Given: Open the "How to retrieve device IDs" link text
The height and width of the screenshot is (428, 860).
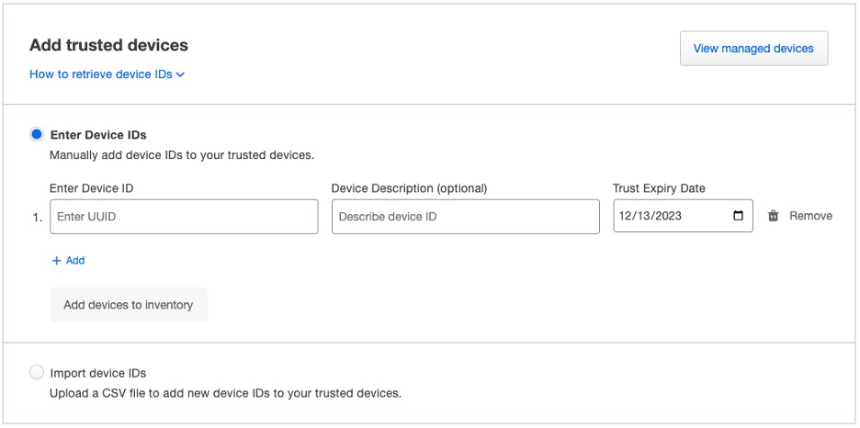Looking at the screenshot, I should pyautogui.click(x=101, y=74).
